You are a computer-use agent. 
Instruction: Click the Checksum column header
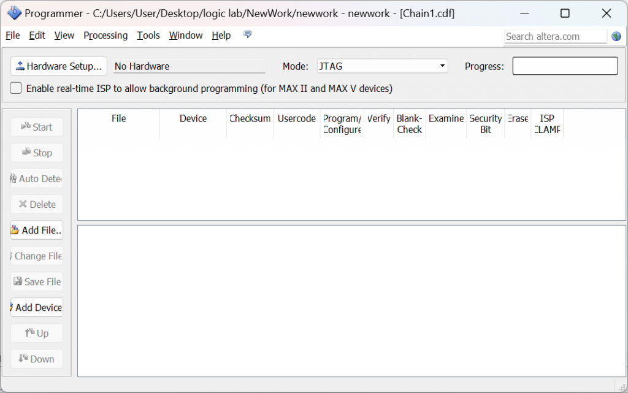(x=250, y=124)
